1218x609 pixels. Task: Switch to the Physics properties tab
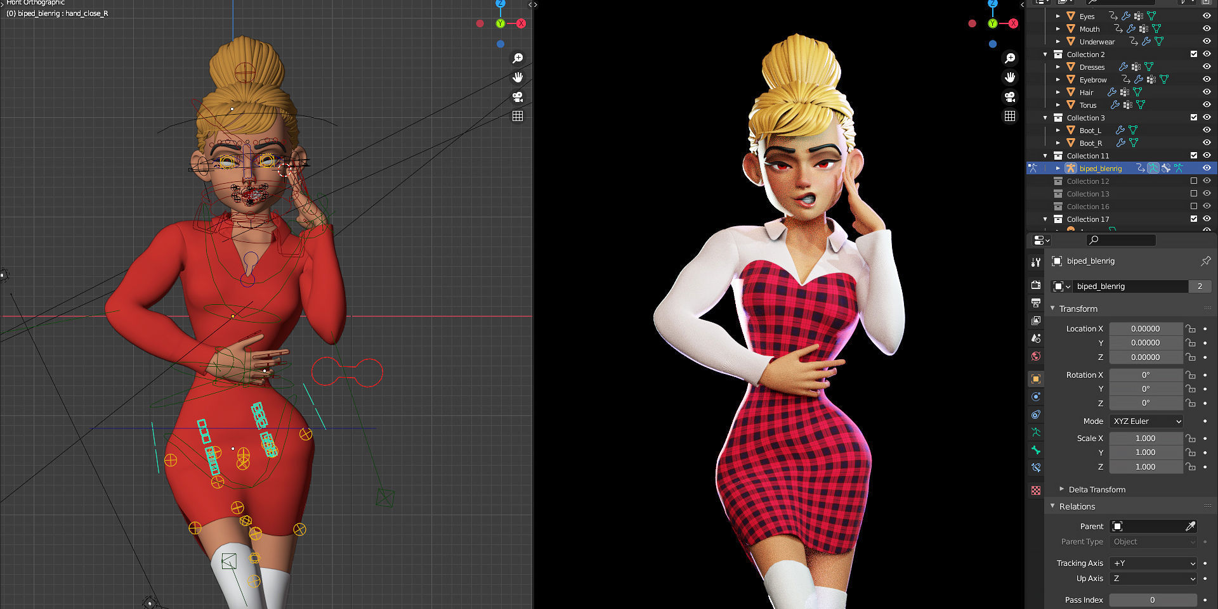[1036, 397]
